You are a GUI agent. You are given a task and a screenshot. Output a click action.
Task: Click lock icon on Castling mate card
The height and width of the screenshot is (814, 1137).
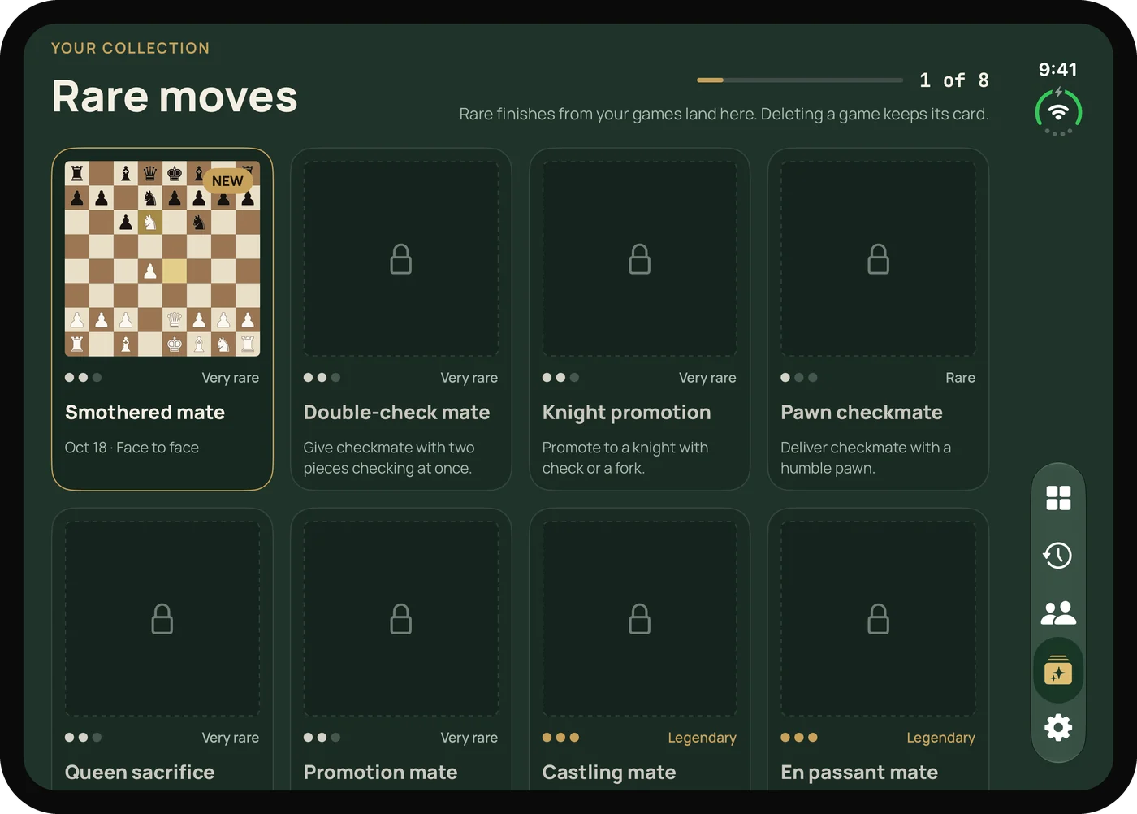(x=640, y=619)
